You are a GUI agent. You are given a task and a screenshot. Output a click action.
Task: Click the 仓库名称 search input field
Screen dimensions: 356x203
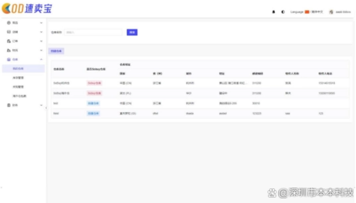93,32
